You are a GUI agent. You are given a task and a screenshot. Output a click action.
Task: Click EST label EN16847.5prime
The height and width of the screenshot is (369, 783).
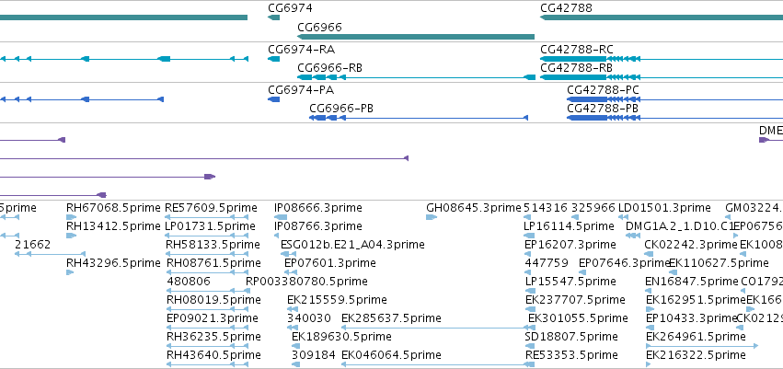point(692,282)
